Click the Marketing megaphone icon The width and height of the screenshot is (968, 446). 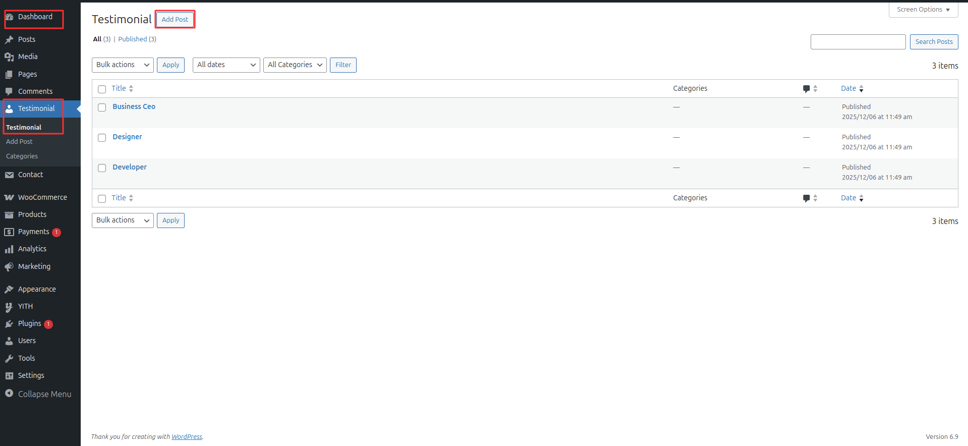coord(9,267)
